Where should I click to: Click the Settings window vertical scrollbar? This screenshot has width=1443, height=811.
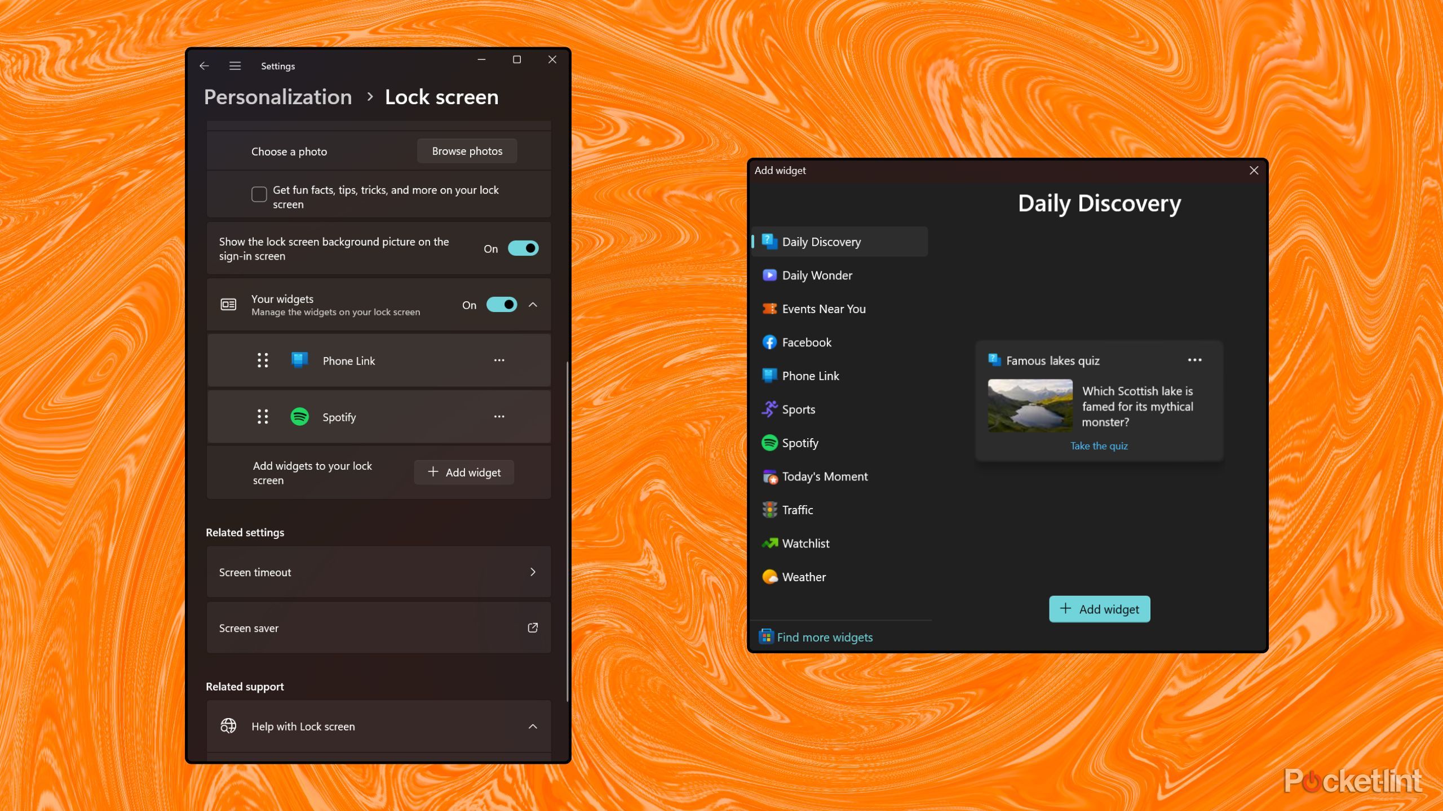(x=567, y=531)
